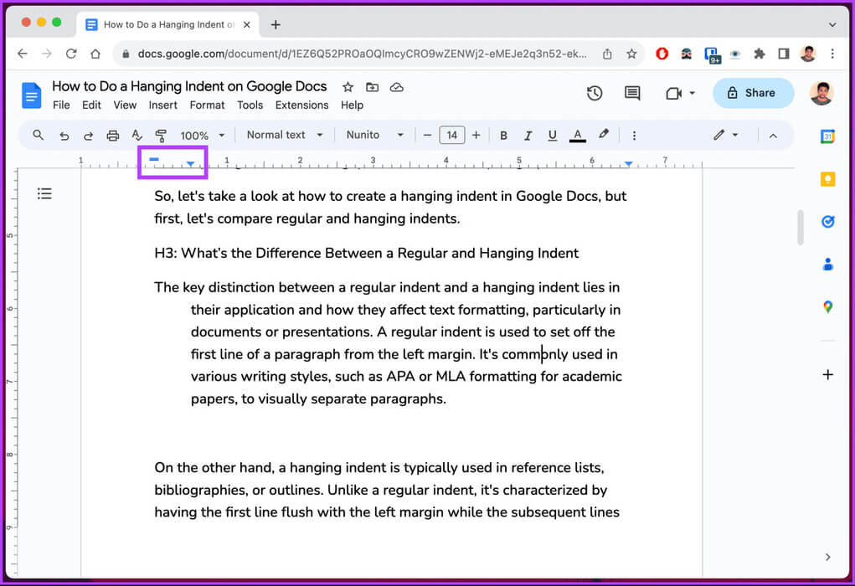Toggle underline formatting
This screenshot has height=586, width=855.
[x=552, y=136]
